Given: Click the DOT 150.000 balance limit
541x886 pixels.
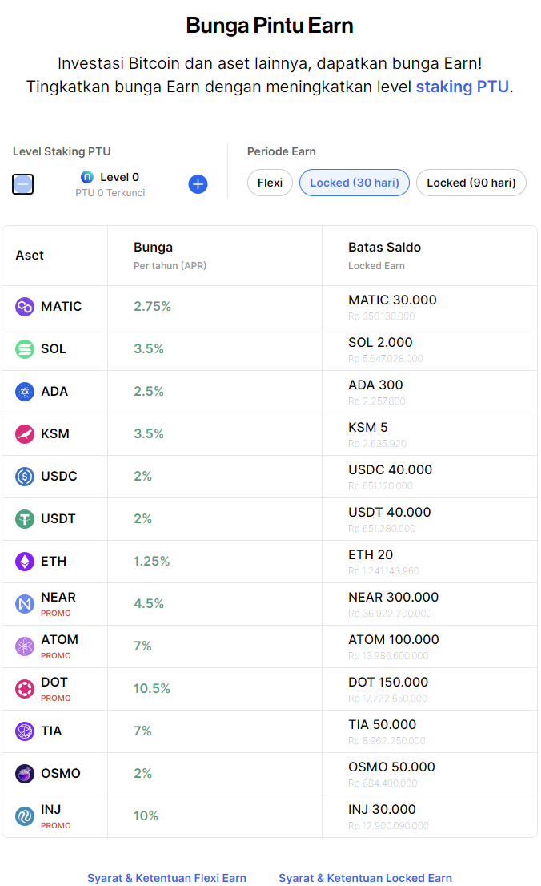Looking at the screenshot, I should (388, 682).
